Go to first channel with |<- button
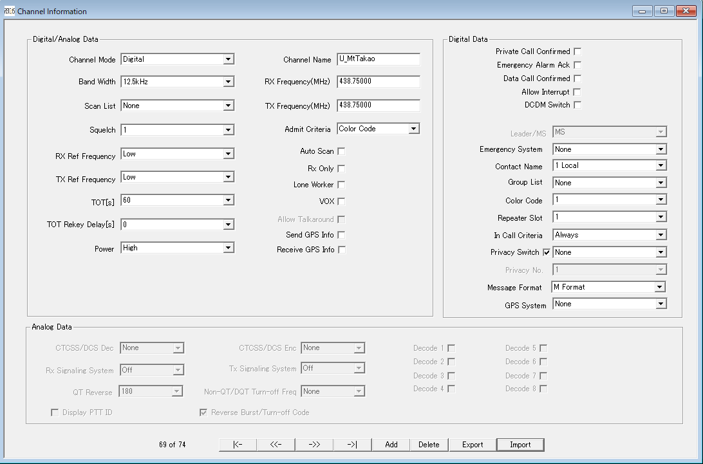 coord(238,445)
